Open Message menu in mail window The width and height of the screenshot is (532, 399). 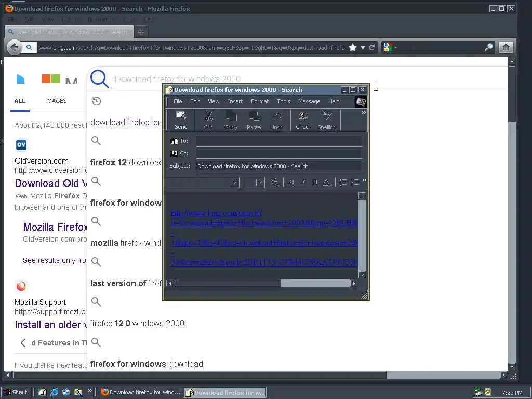[x=309, y=101]
